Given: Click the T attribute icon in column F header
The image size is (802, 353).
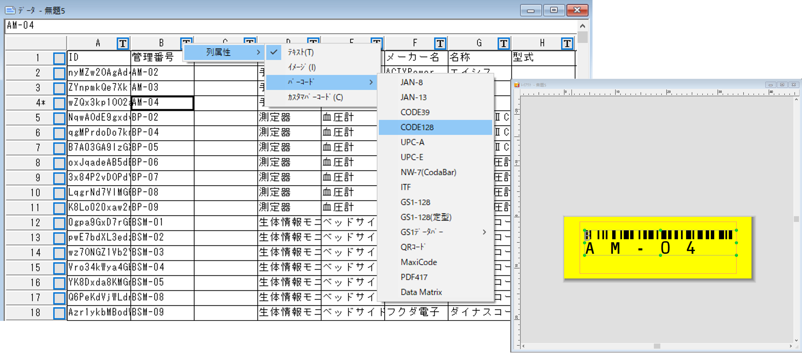Looking at the screenshot, I should point(440,44).
